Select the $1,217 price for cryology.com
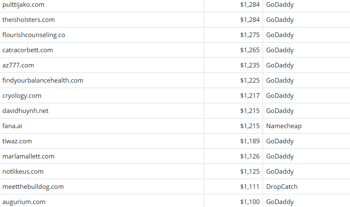Screen dimensions: 350x207 point(250,96)
